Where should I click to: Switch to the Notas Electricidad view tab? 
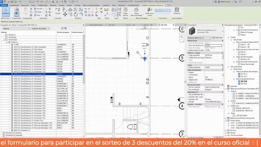[x=96, y=25]
